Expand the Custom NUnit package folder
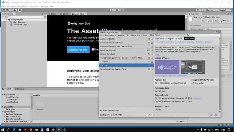 [4, 117]
